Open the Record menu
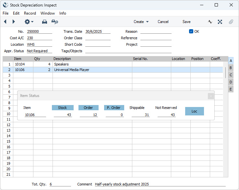Image resolution: width=239 pixels, height=190 pixels. (30, 13)
